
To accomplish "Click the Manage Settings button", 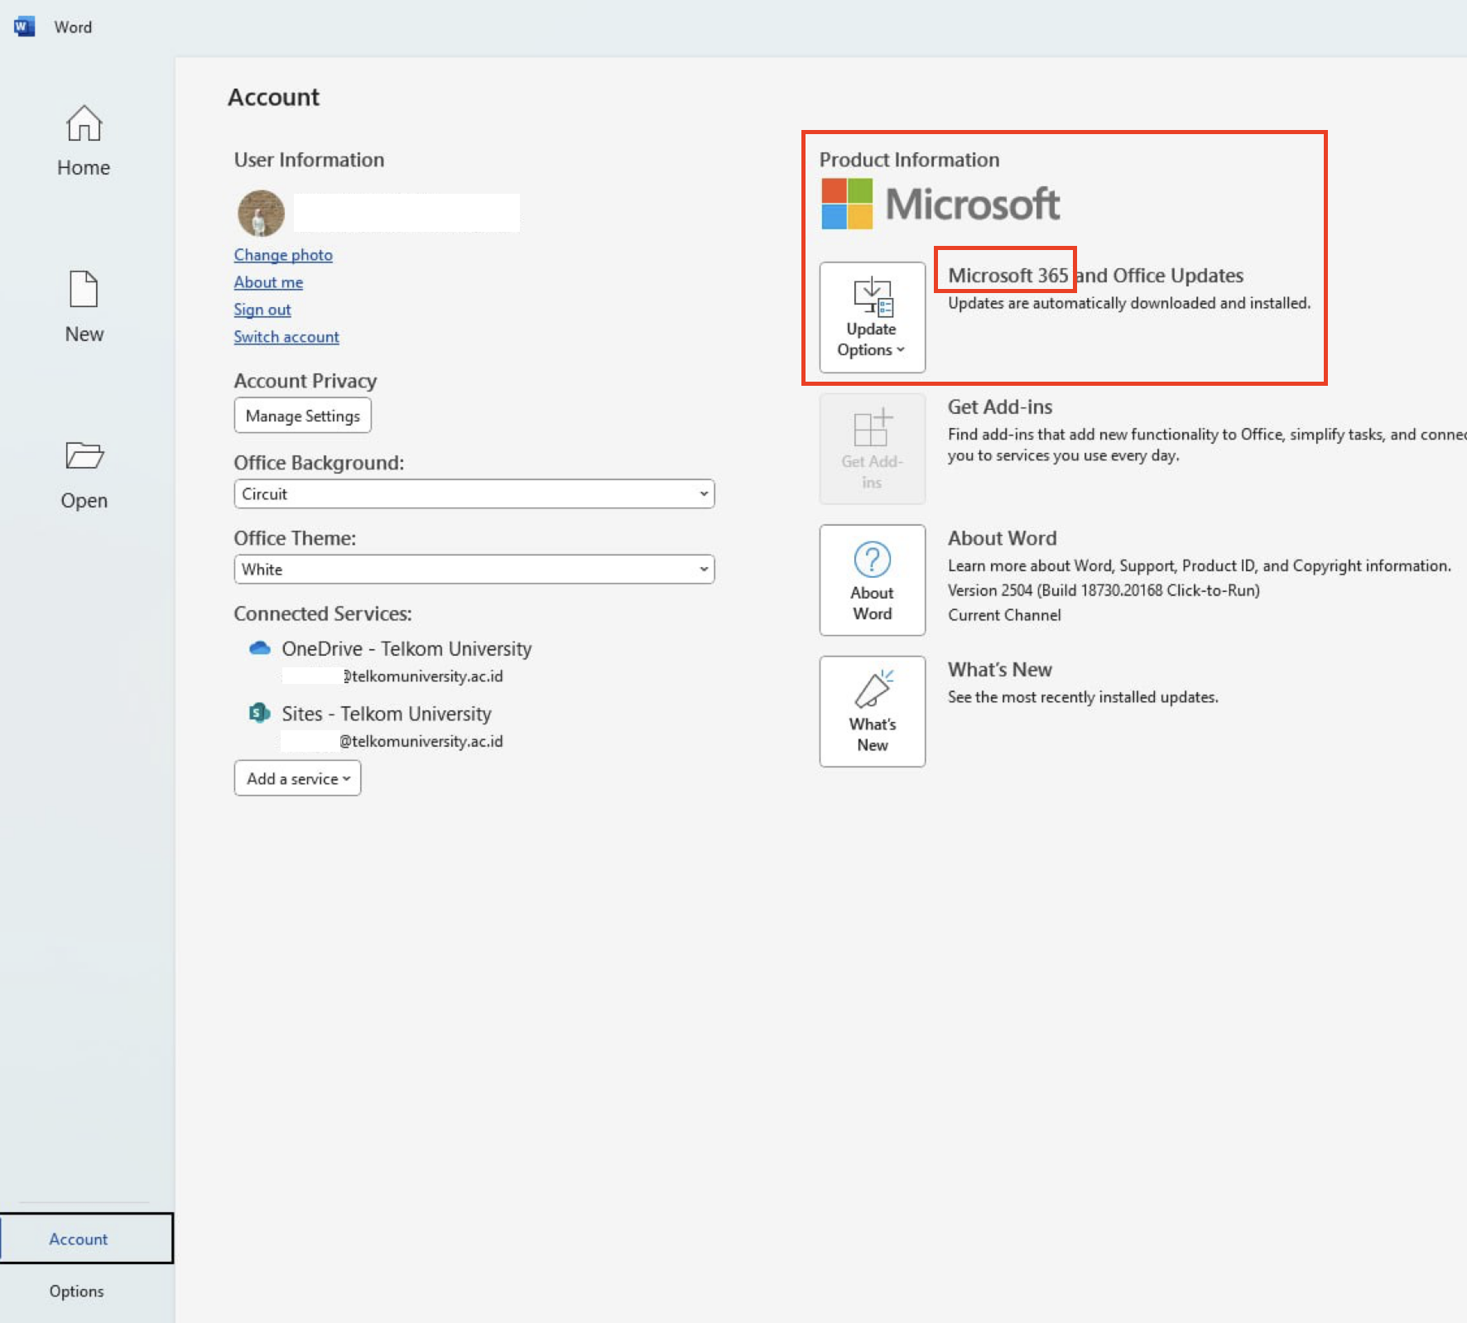I will (302, 416).
